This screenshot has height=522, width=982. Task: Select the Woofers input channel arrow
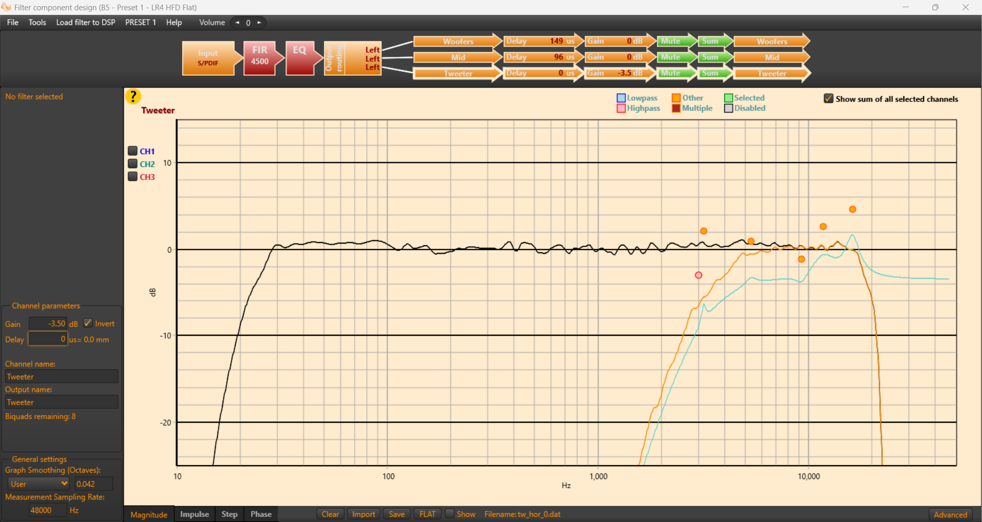pos(458,41)
